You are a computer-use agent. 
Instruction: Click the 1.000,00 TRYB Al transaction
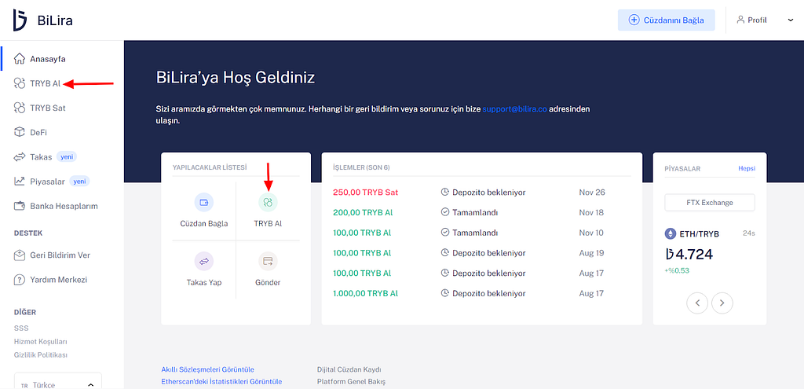(x=366, y=294)
